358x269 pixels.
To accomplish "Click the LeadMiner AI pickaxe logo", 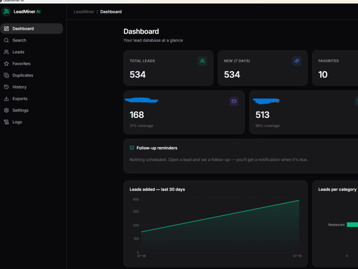I will tap(6, 12).
